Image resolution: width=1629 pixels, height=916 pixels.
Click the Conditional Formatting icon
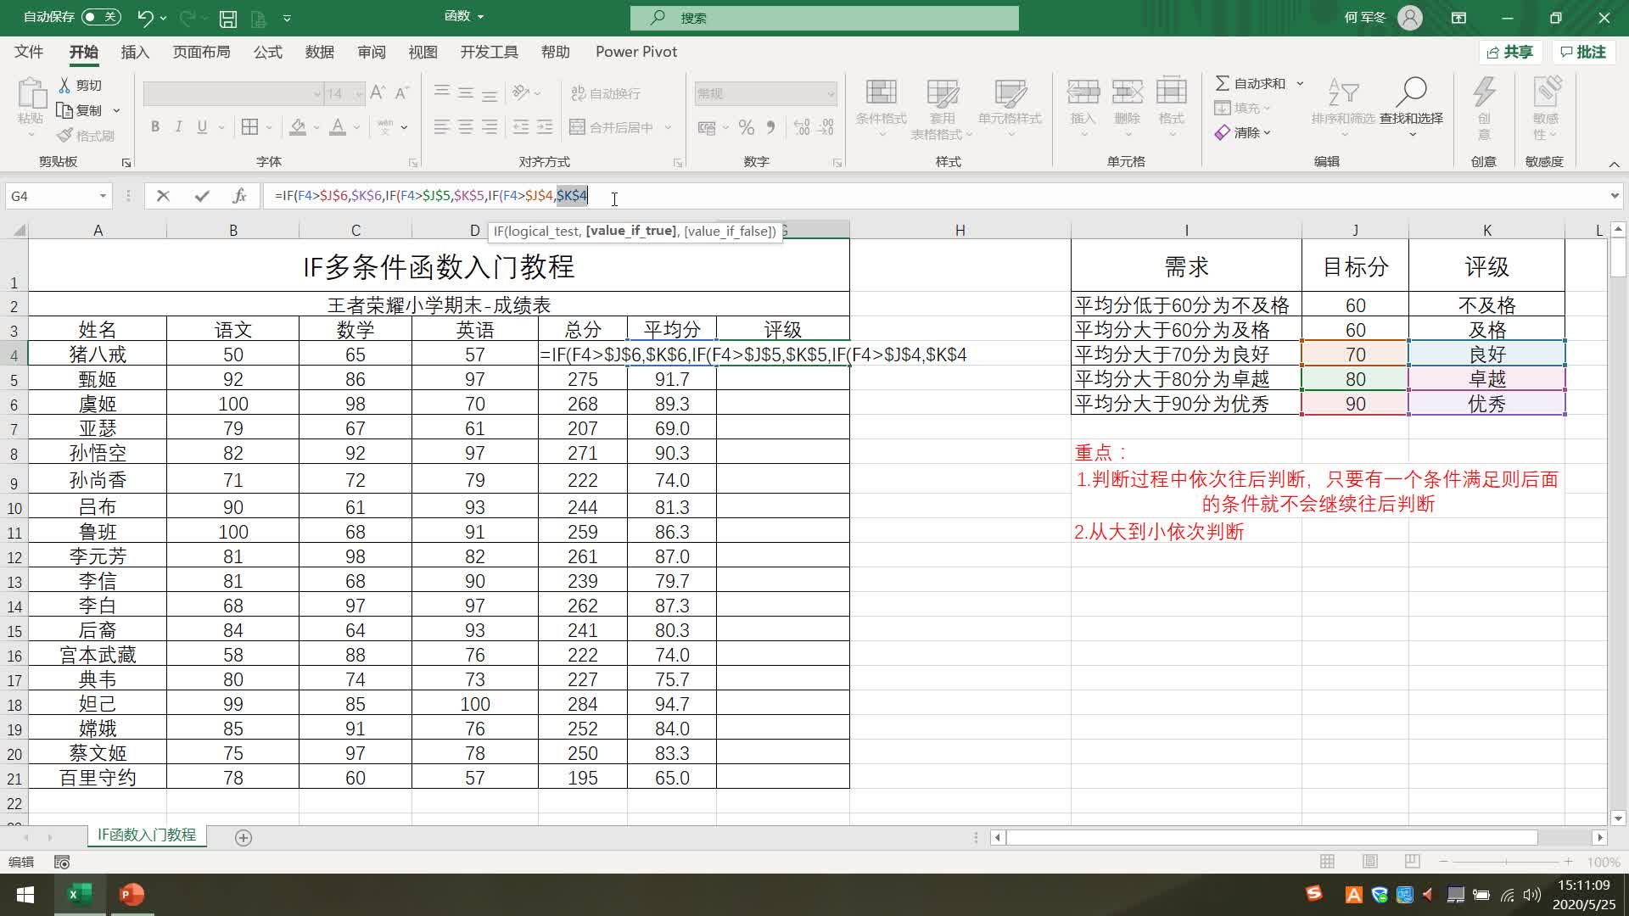coord(881,92)
